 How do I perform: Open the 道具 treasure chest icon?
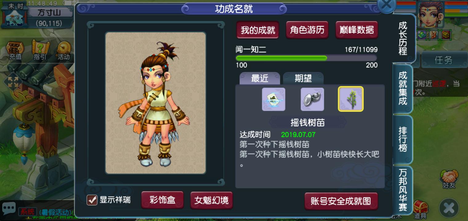point(420,210)
